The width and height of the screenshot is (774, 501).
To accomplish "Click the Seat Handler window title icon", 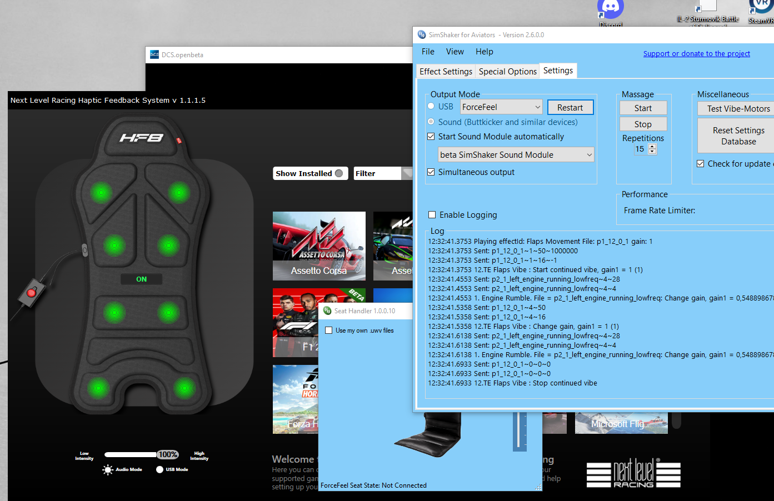I will [x=327, y=311].
